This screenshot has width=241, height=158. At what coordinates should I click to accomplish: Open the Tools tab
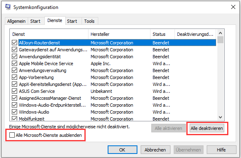89,21
